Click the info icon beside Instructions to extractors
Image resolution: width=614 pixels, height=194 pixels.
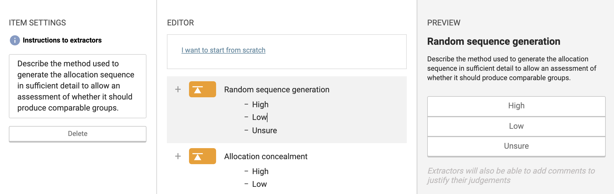tap(15, 40)
